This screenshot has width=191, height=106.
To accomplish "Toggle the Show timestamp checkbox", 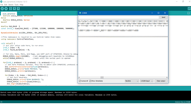I will click(90, 81).
